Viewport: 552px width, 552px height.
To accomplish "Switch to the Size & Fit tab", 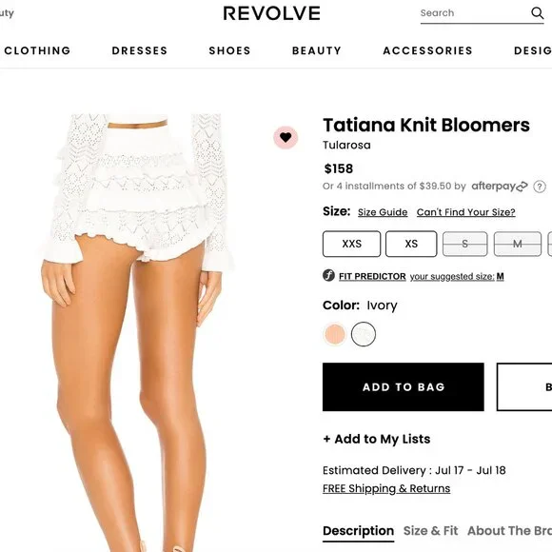I will tap(430, 530).
